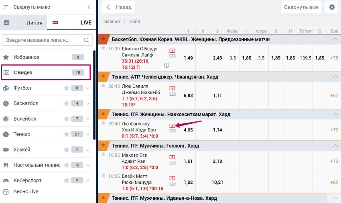Collapse the side menu with the left chevron
The width and height of the screenshot is (341, 203).
89,7
